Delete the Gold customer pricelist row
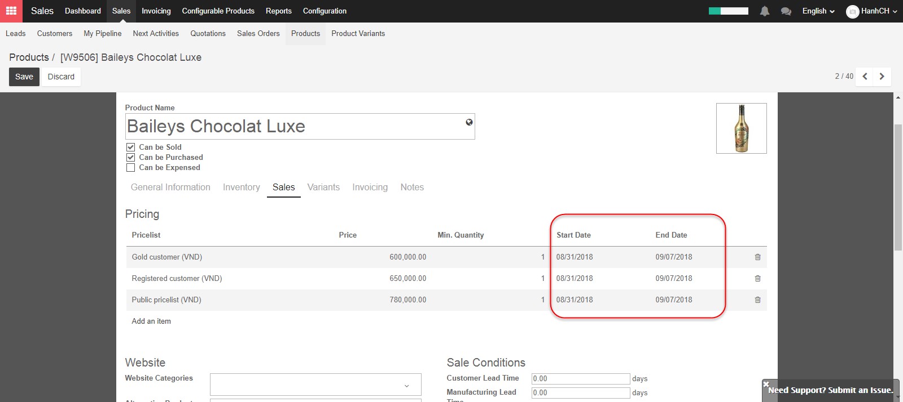Viewport: 903px width, 402px height. 757,257
